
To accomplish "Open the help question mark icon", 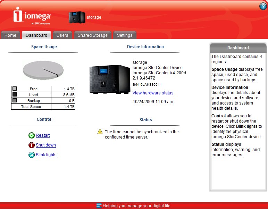I will click(262, 6).
